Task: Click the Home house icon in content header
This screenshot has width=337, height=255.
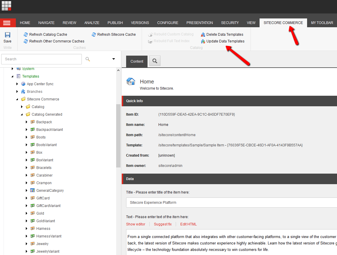Action: 131,81
